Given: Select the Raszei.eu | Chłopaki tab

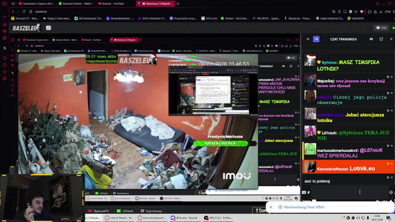Looking at the screenshot, I should point(156,4).
